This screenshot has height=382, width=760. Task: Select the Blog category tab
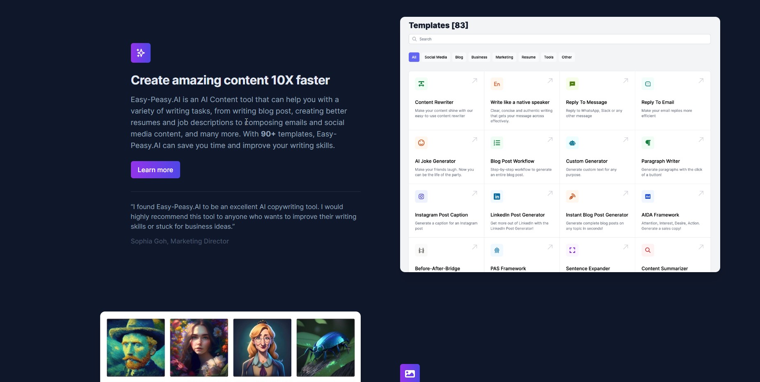(x=459, y=57)
